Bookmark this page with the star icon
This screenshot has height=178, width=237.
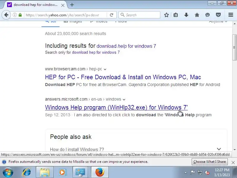166,15
